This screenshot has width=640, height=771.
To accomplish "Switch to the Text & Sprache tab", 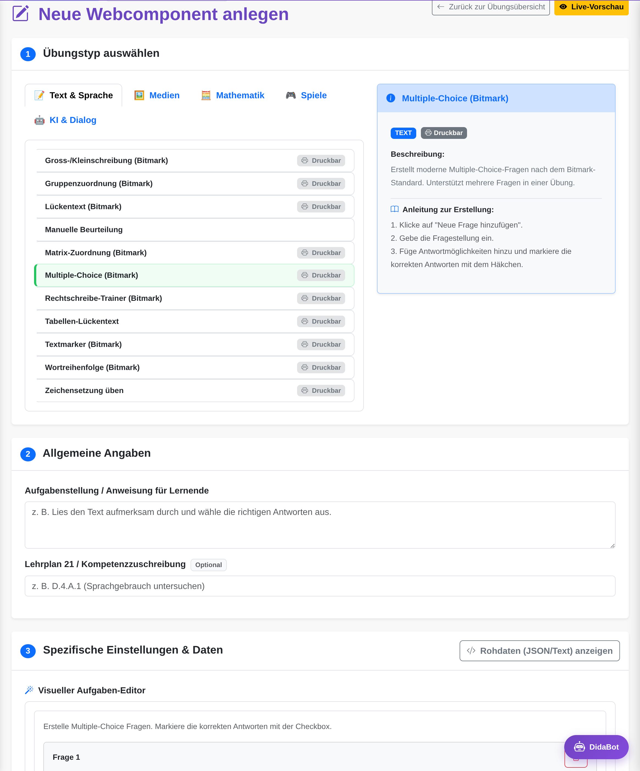I will 73,96.
